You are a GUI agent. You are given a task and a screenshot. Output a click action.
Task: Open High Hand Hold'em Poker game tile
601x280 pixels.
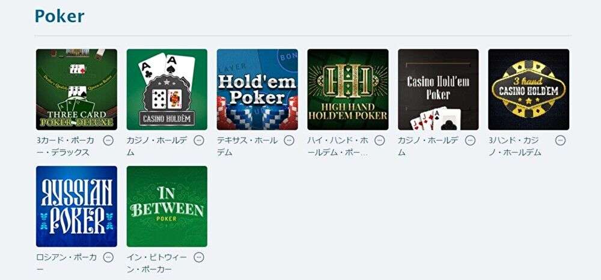tap(347, 90)
